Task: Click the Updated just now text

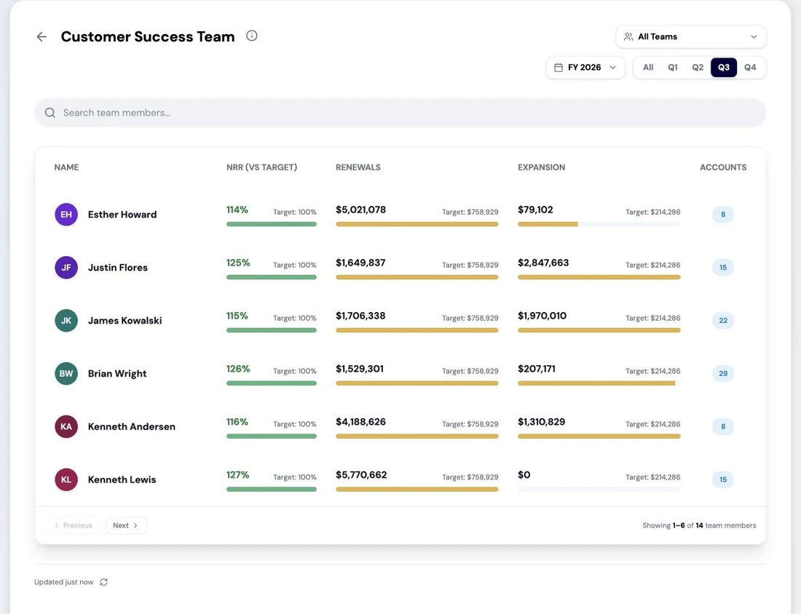Action: pyautogui.click(x=64, y=582)
